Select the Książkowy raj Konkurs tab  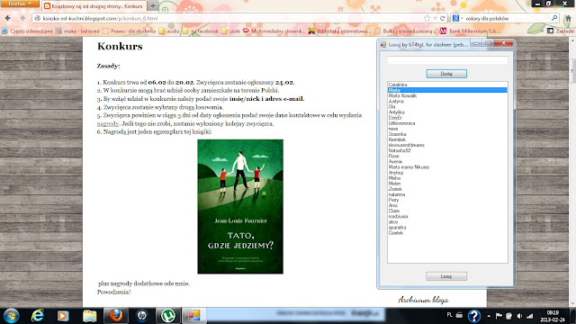pyautogui.click(x=94, y=6)
